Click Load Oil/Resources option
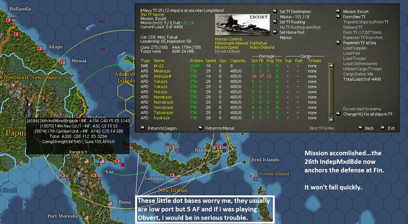This screenshot has height=224, width=408. tap(360, 63)
